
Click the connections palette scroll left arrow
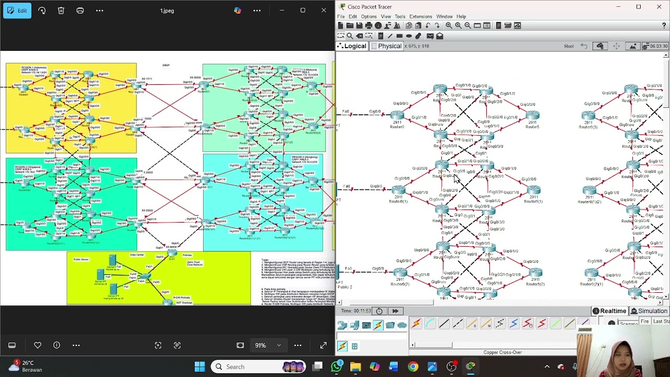pos(412,345)
